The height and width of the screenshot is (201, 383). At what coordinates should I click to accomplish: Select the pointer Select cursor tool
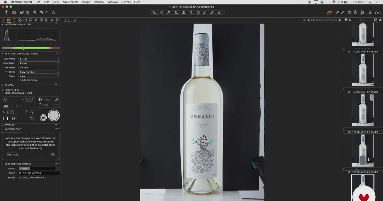(154, 12)
